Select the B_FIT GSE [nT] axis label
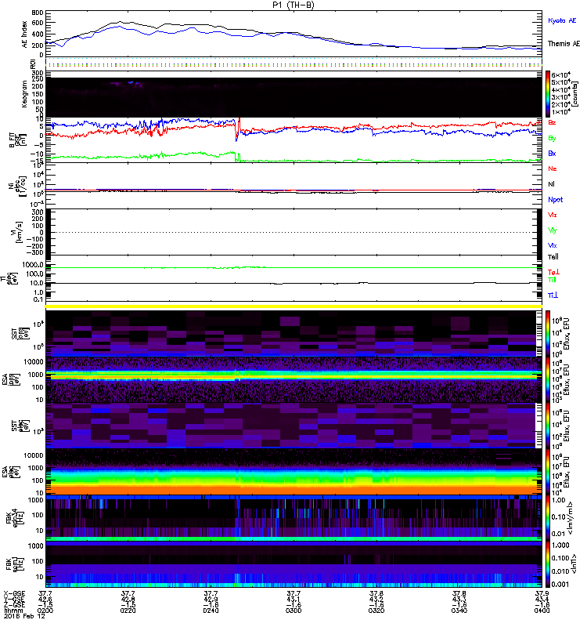Image resolution: width=587 pixels, height=627 pixels. [16, 140]
